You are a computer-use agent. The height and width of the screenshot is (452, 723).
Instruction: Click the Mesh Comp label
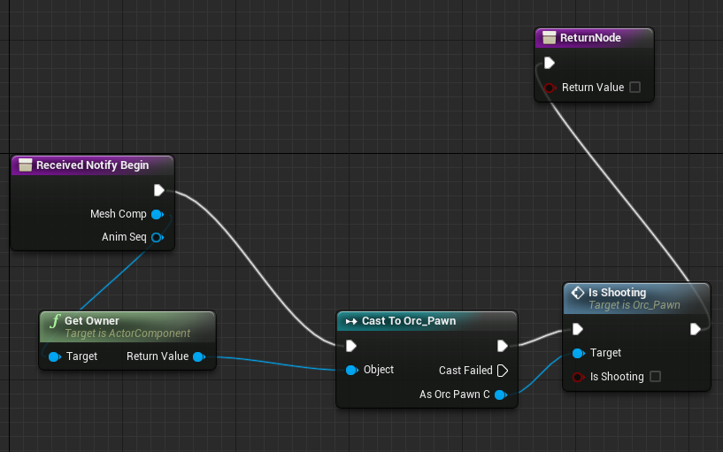point(119,214)
